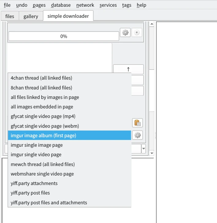
Task: Click the vertical splitter handle dots
Action: tap(155, 136)
